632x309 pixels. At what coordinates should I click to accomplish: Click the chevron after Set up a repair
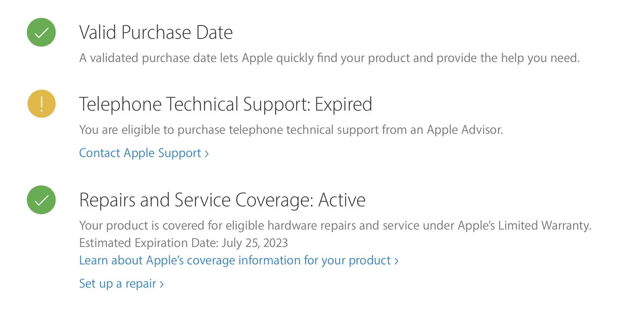point(162,284)
